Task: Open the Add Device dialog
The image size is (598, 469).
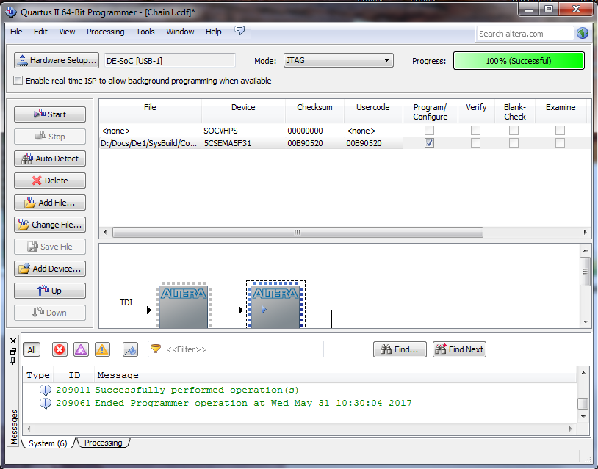Action: coord(50,269)
